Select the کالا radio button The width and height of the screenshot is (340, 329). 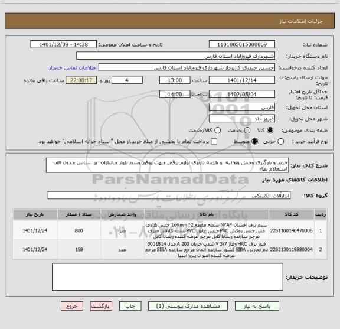[270, 131]
